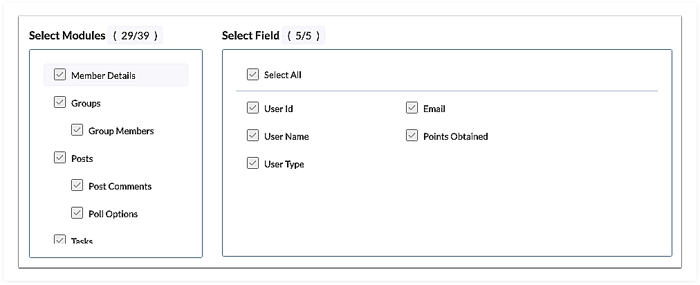Toggle the Post Comments checkbox
The height and width of the screenshot is (285, 700).
77,185
